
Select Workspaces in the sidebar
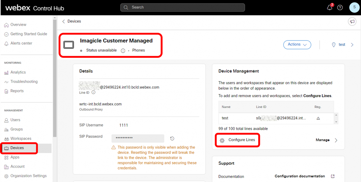click(x=20, y=138)
